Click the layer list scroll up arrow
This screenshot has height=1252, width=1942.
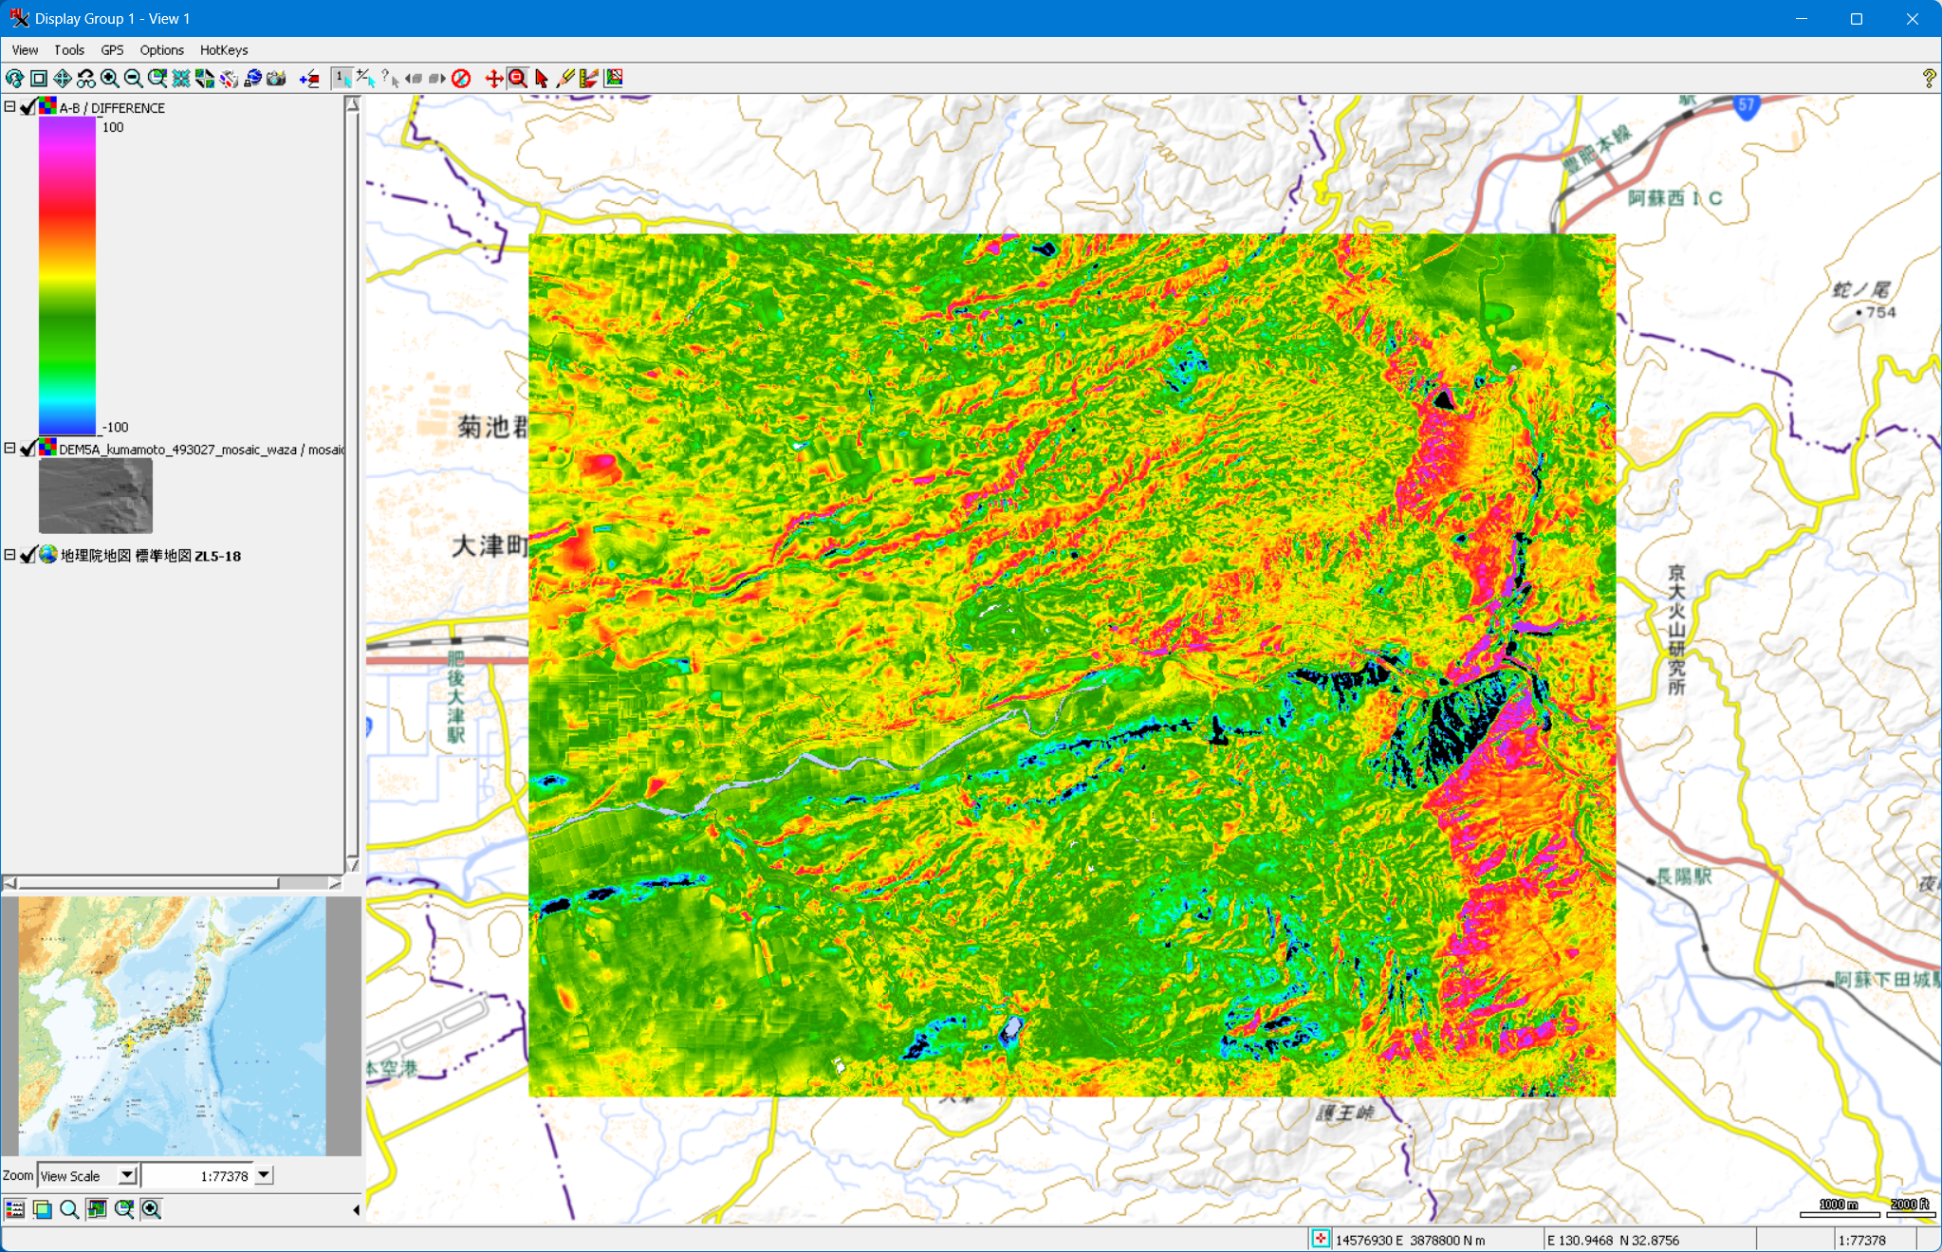(353, 104)
